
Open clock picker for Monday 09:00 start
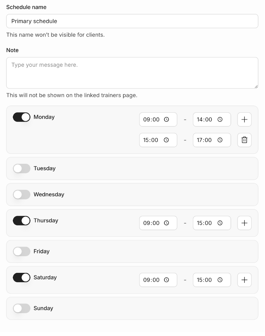166,119
